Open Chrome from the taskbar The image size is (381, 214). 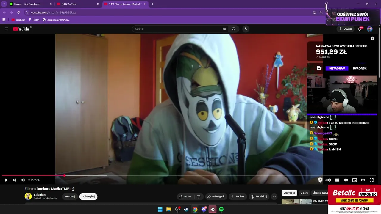195,209
